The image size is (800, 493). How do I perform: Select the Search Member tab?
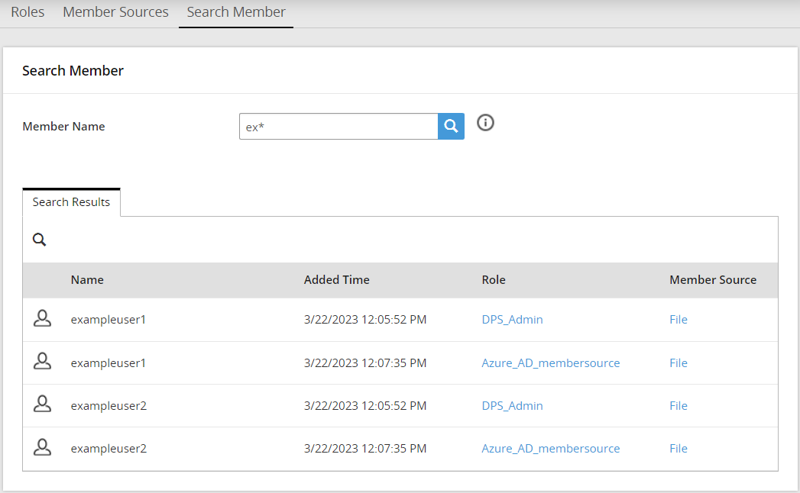tap(236, 12)
